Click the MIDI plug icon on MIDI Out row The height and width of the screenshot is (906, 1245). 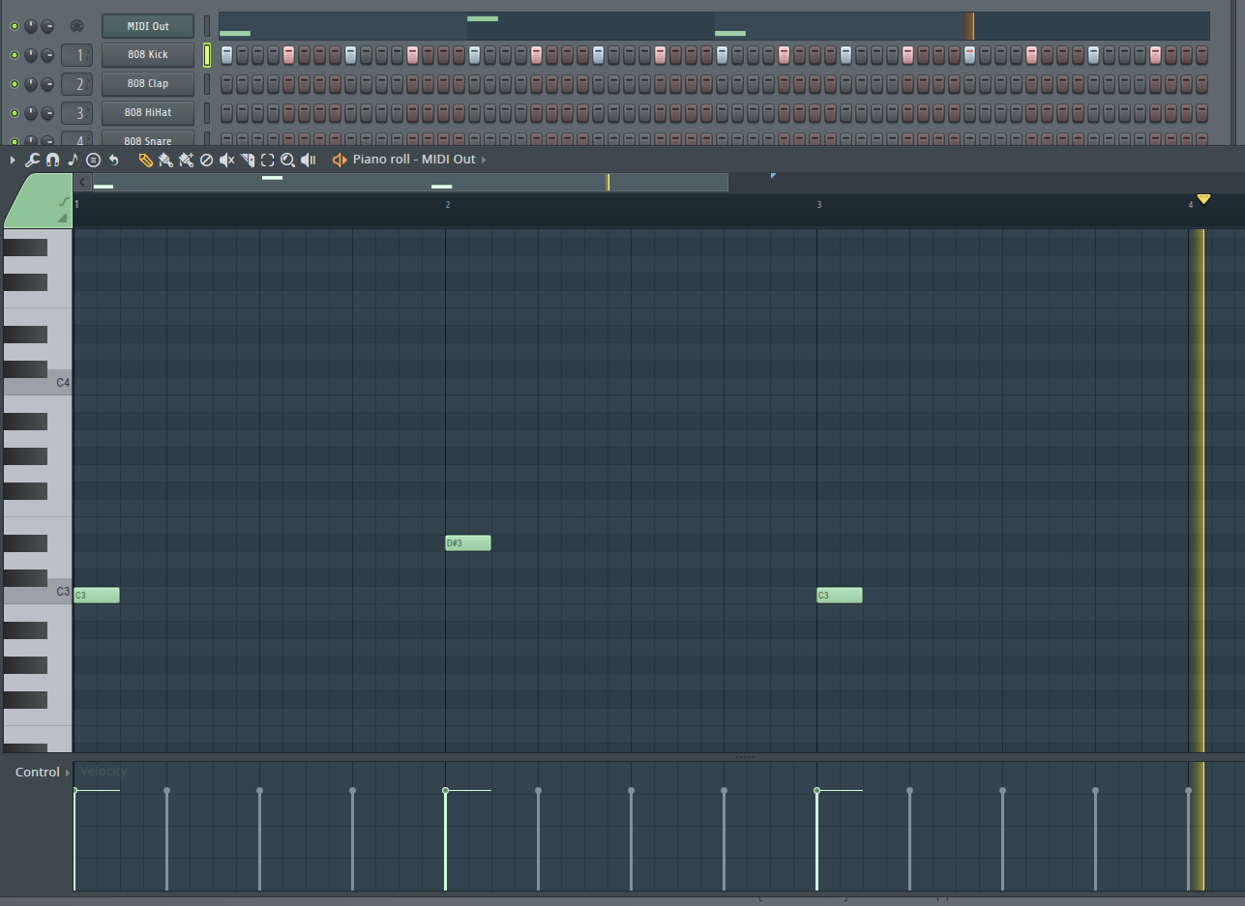(x=77, y=26)
